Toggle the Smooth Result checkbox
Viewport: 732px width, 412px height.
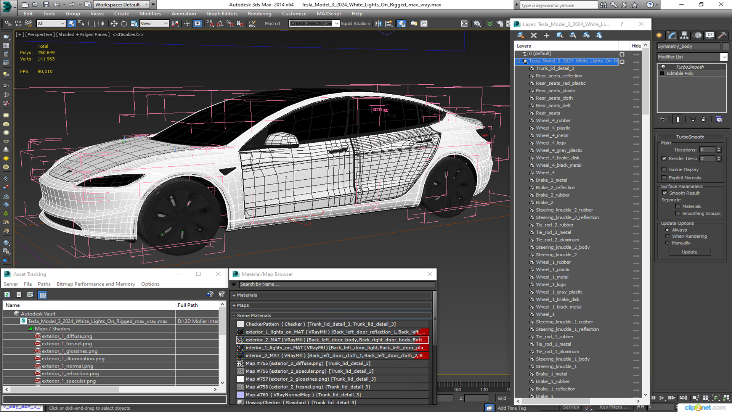pyautogui.click(x=665, y=193)
